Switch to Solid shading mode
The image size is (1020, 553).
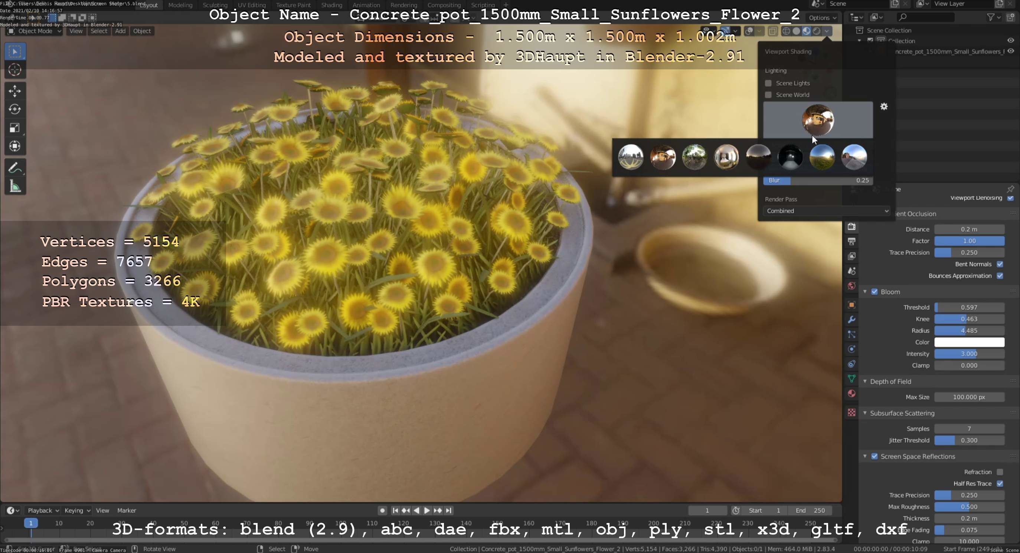(796, 31)
